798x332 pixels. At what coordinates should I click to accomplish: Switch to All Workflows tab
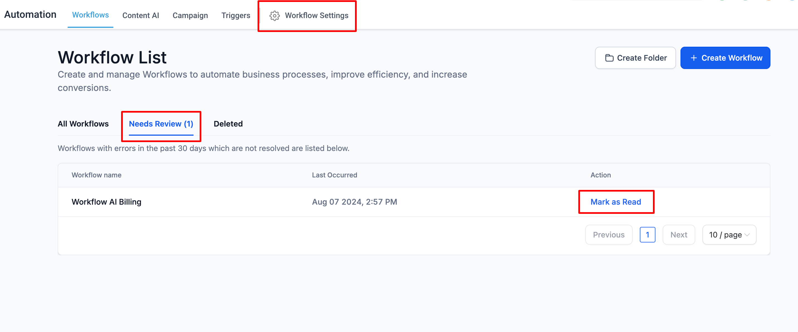[83, 123]
